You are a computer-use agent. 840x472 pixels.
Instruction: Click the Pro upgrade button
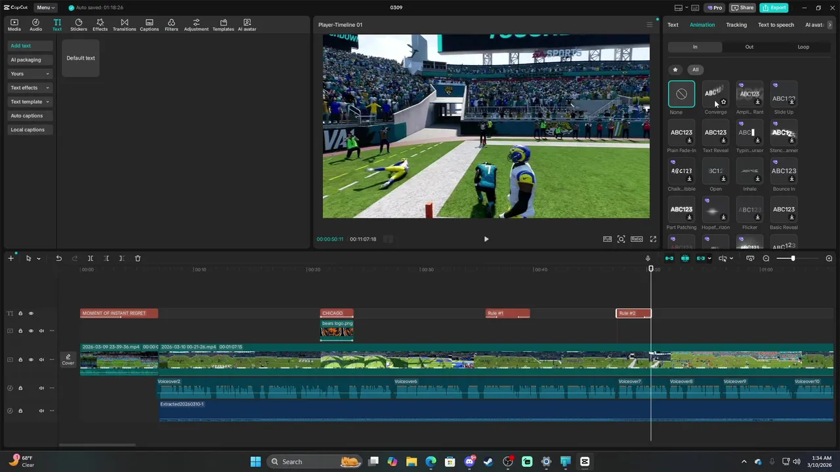tap(714, 8)
